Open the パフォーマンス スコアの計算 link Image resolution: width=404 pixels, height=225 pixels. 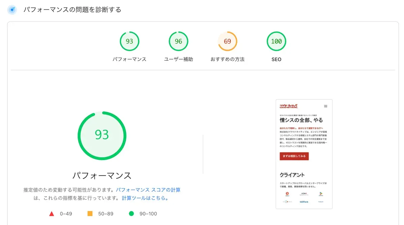148,190
